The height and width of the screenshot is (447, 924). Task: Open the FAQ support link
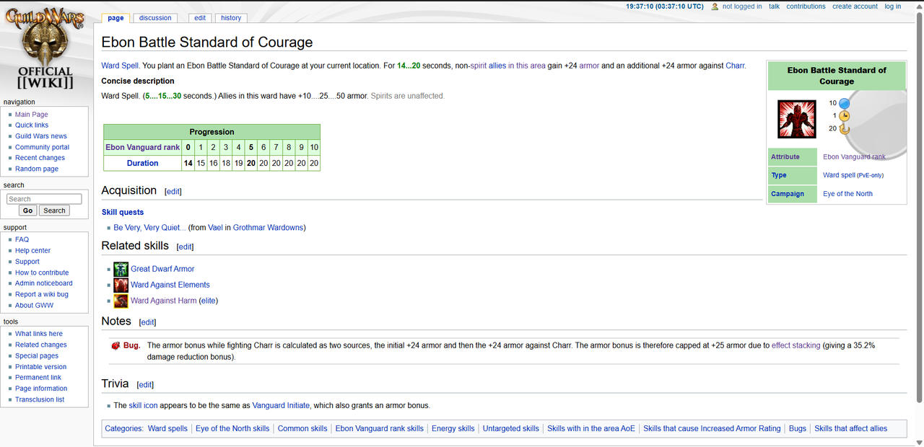[22, 239]
